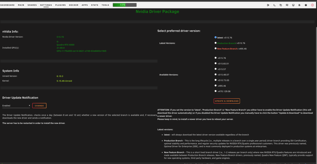Image resolution: width=317 pixels, height=164 pixels.
Task: Select driver version v495.46 under Available Versions
Action: tap(216, 85)
